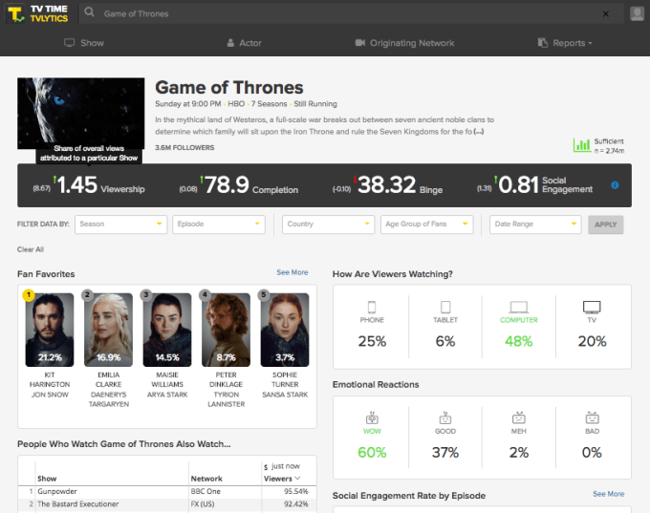Click the TABLET device icon

445,307
